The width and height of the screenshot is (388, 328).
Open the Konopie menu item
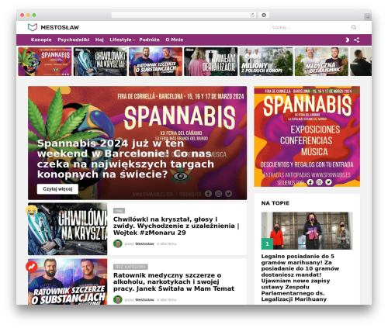click(x=41, y=40)
